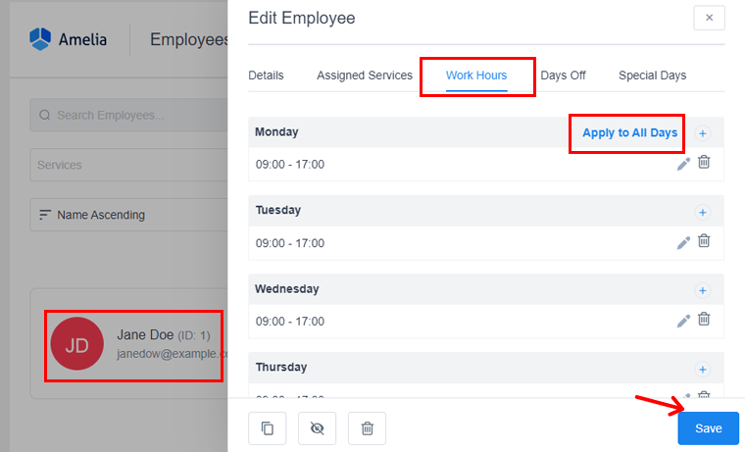Select Tuesday's 09:00 - 17:00 text
745x452 pixels.
click(290, 243)
